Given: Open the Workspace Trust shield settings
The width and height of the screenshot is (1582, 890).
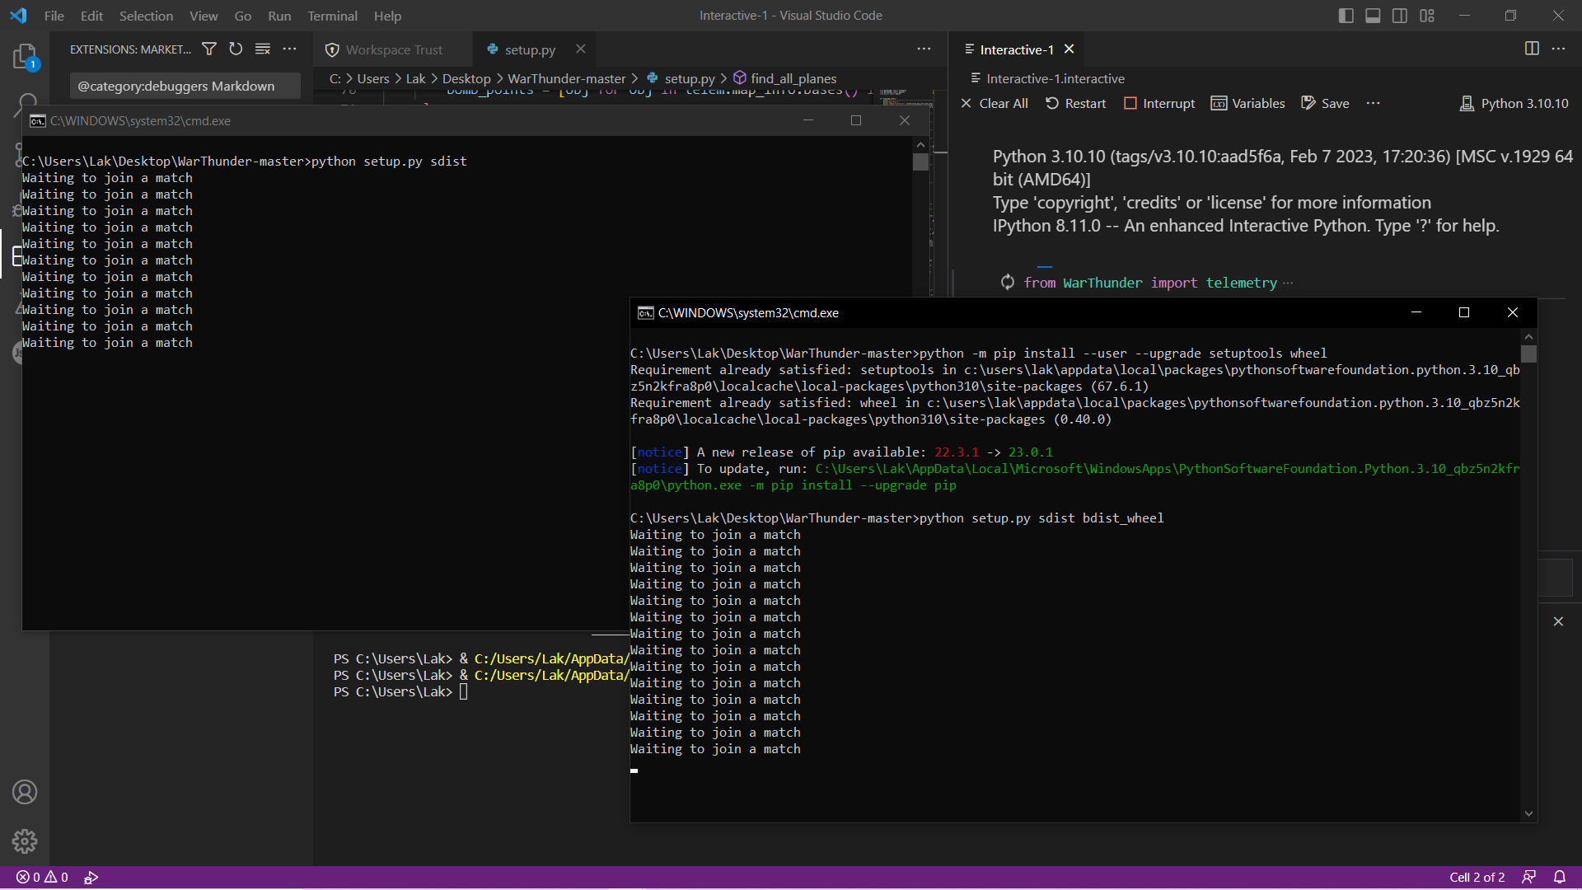Looking at the screenshot, I should pos(331,49).
